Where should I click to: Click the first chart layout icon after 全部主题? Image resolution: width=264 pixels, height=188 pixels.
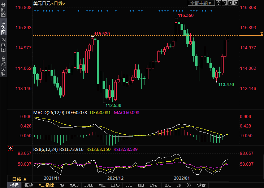tap(218, 3)
